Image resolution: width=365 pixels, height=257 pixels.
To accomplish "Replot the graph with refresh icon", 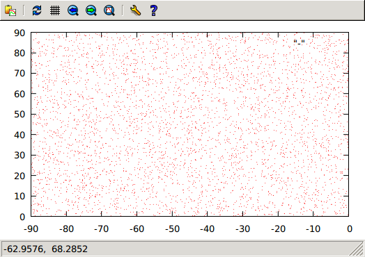I will click(37, 10).
